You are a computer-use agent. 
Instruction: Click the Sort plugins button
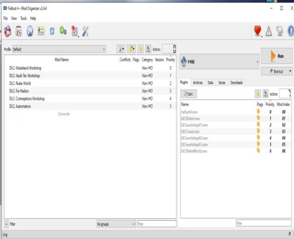[189, 94]
